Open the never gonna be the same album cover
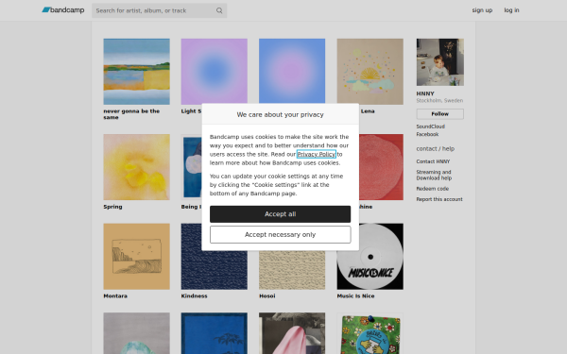This screenshot has width=567, height=354. tap(136, 72)
